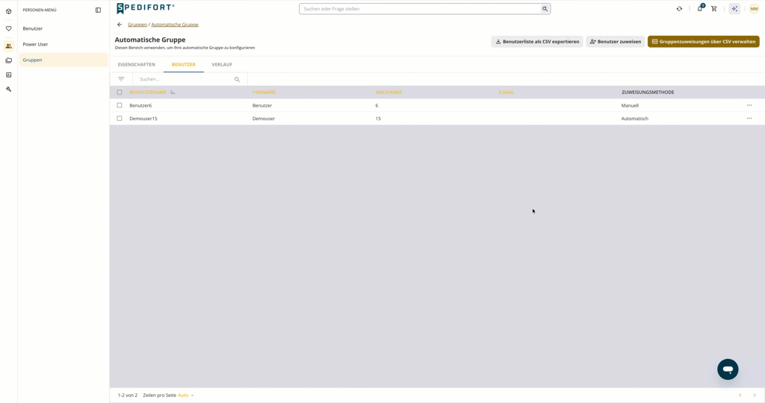Click the Zuweisungsmethode column header

pos(648,92)
